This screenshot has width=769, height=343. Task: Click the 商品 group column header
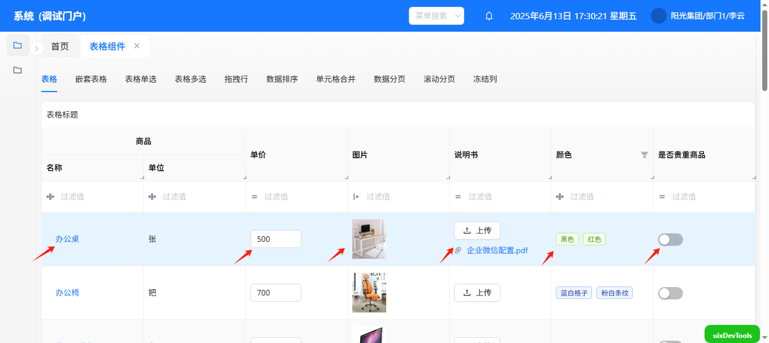pos(144,141)
